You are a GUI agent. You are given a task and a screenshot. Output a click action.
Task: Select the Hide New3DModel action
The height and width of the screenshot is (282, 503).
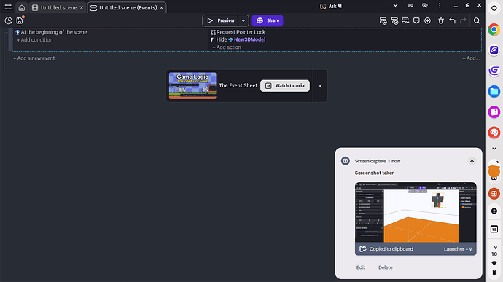tap(238, 39)
